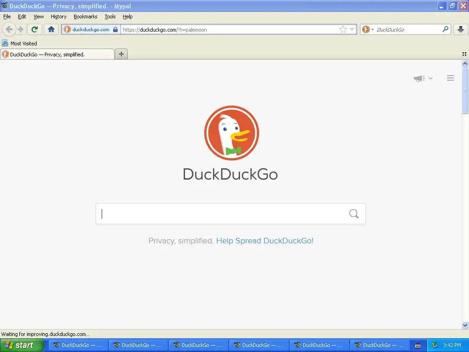Click the lock site identity icon
This screenshot has height=352, width=469.
(x=115, y=29)
